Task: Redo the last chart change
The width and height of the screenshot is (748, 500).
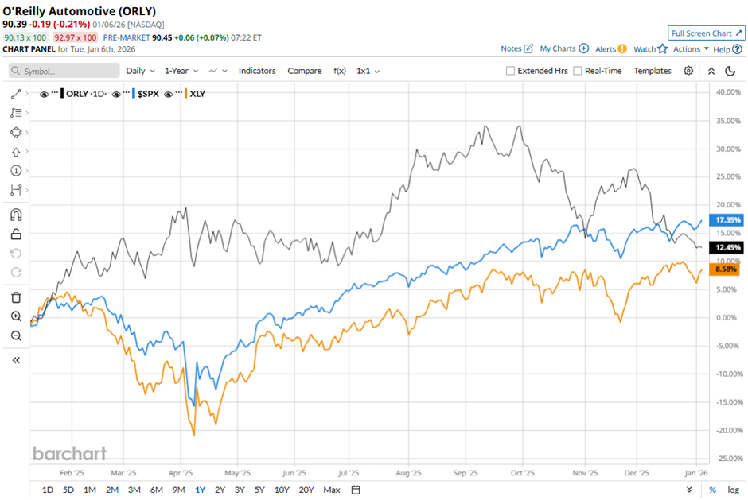Action: click(16, 272)
